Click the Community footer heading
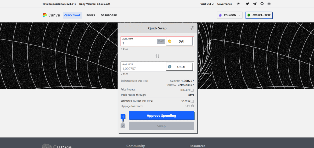314x148 pixels. [x=136, y=146]
